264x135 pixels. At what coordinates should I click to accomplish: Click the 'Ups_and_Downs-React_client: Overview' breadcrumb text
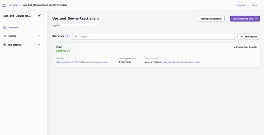[45, 5]
